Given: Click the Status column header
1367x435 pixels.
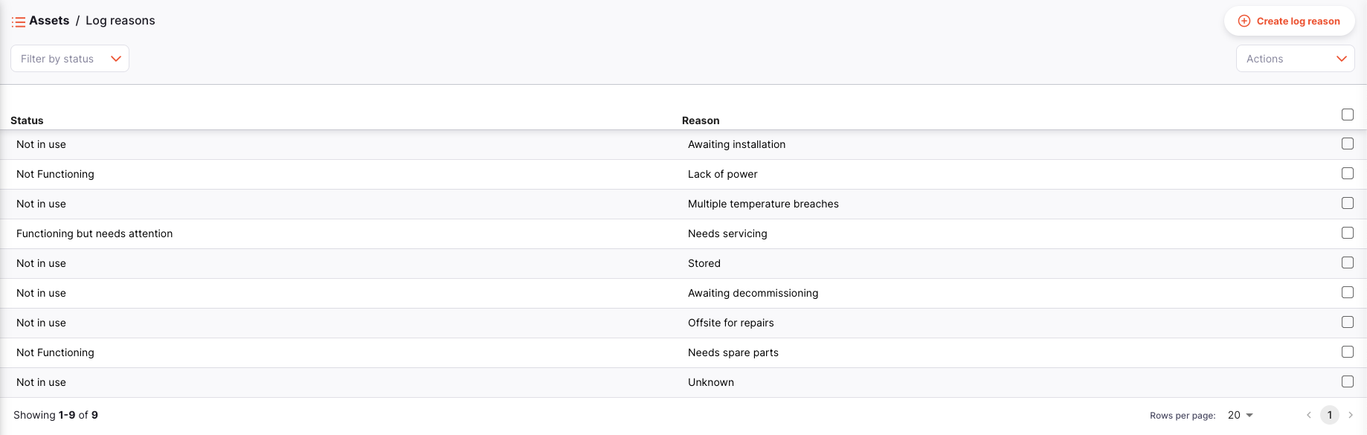Looking at the screenshot, I should pyautogui.click(x=27, y=120).
